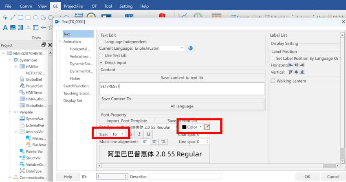Collapse the Variable tree node
This screenshot has height=182, width=346.
tap(9, 112)
